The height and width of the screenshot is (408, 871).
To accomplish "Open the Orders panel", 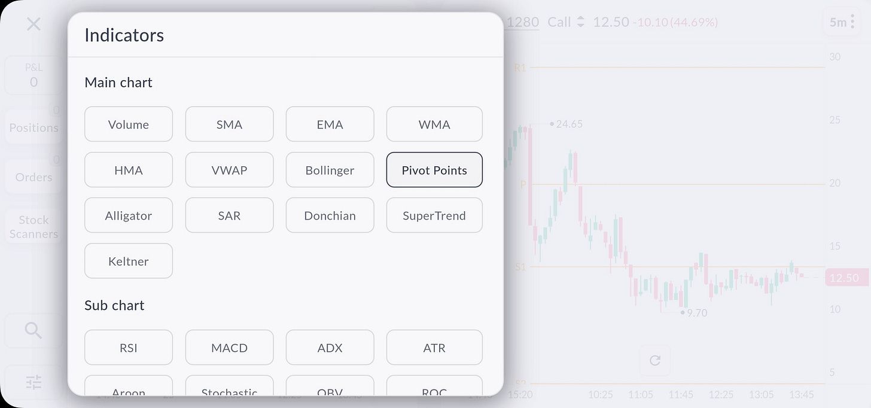I will click(x=33, y=176).
